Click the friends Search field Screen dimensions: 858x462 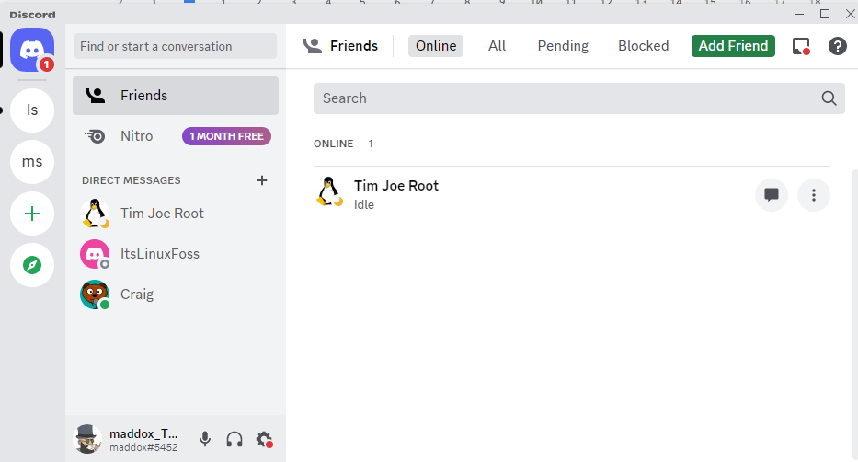click(x=579, y=98)
